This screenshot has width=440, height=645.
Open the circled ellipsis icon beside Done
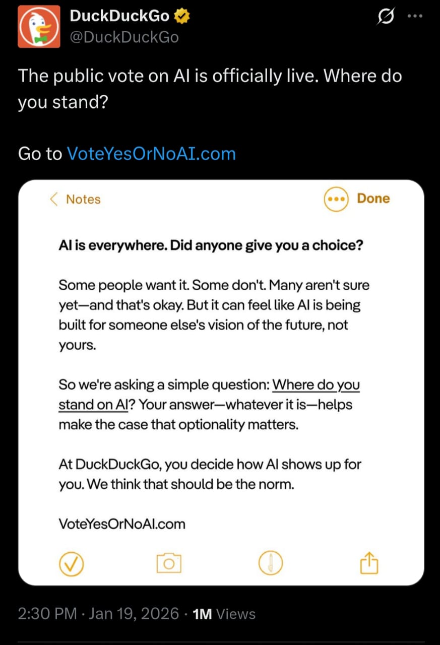click(x=336, y=199)
